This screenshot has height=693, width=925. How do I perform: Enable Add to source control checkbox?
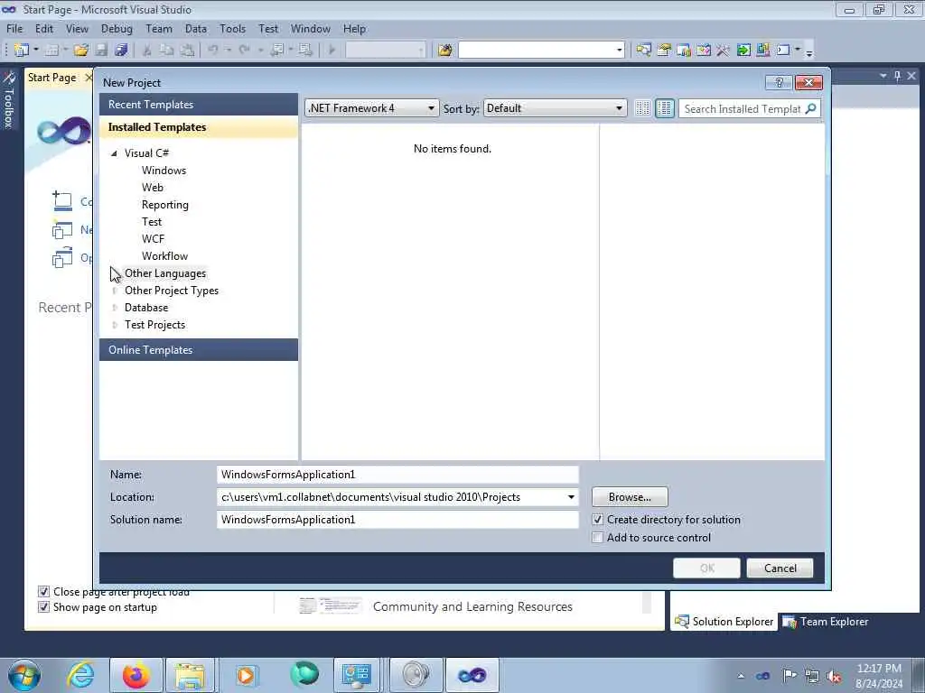click(598, 538)
